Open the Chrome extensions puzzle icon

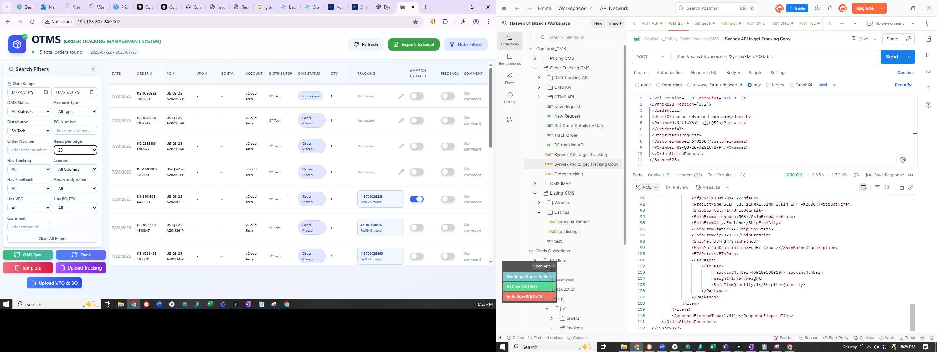pyautogui.click(x=445, y=22)
